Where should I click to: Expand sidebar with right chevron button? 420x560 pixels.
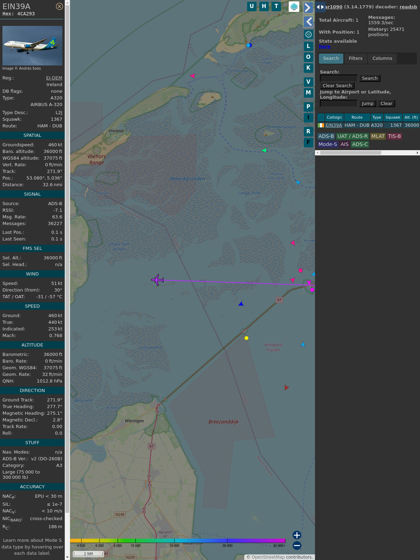coord(308,7)
